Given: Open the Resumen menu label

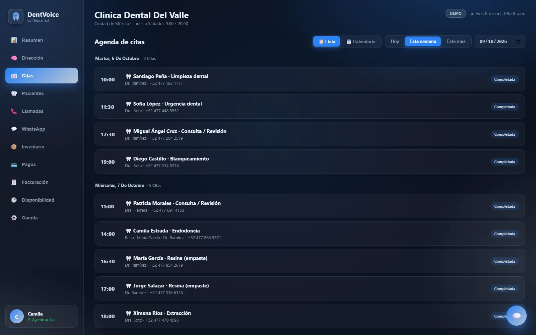Looking at the screenshot, I should (32, 40).
